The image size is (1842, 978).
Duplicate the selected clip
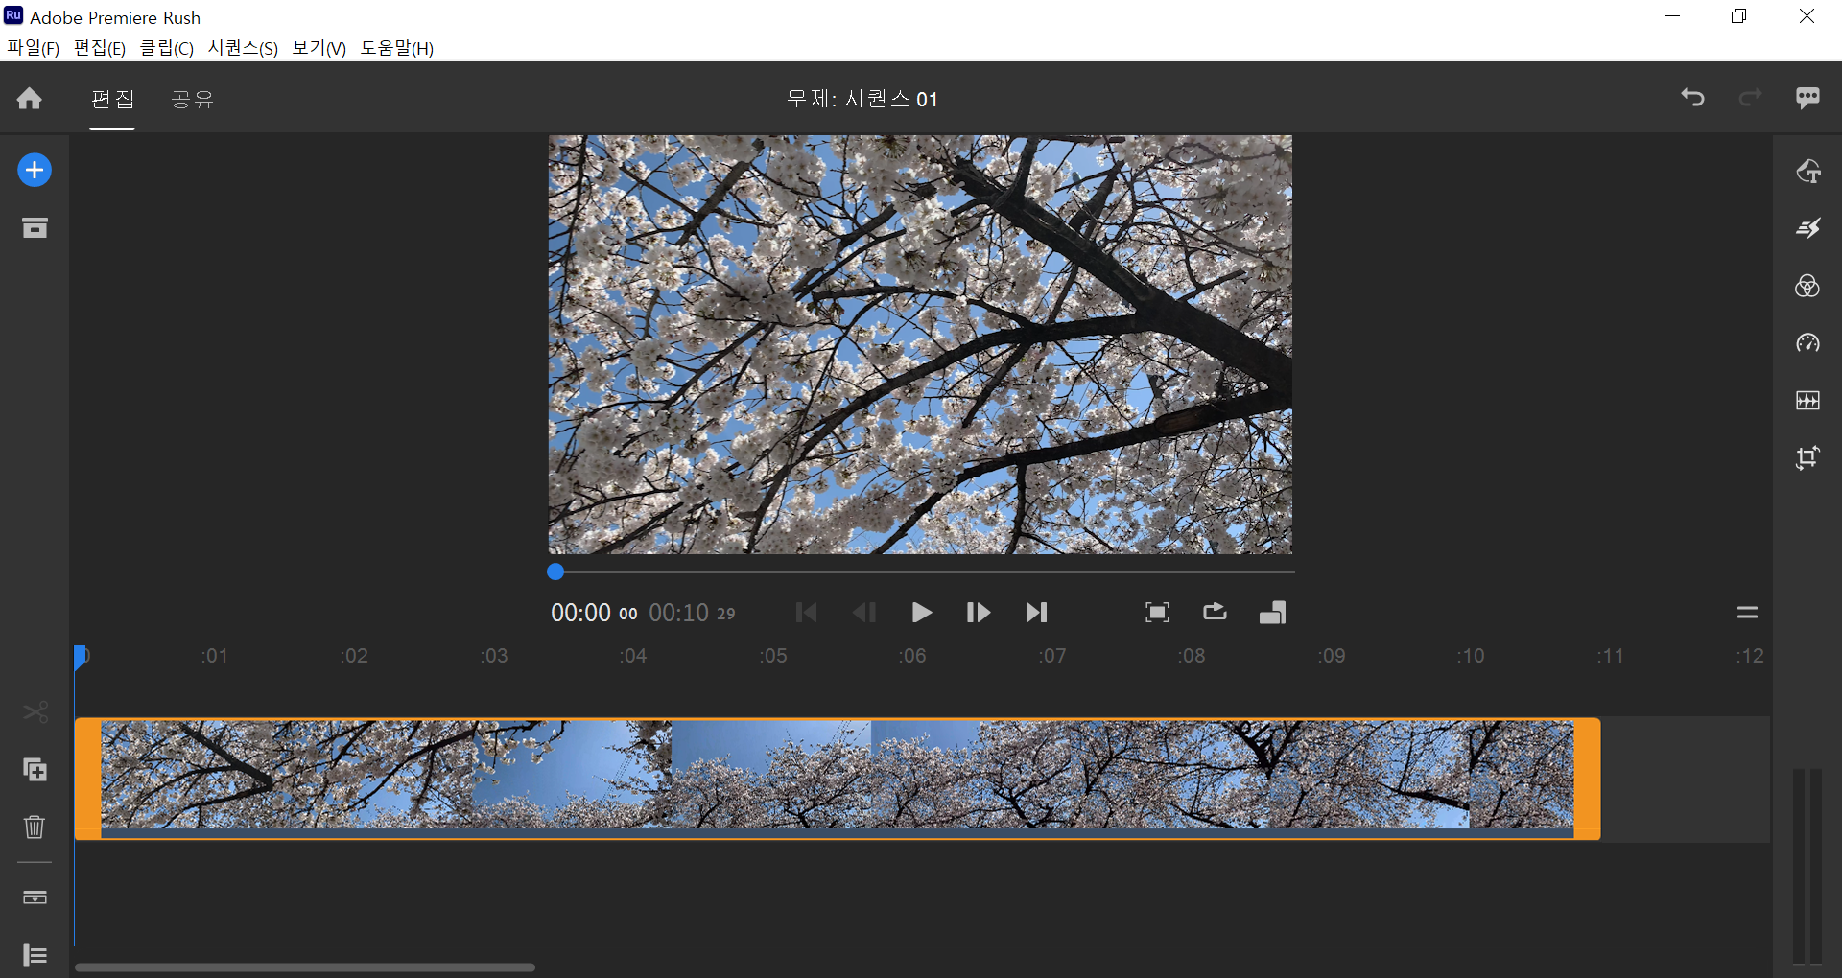(x=35, y=770)
